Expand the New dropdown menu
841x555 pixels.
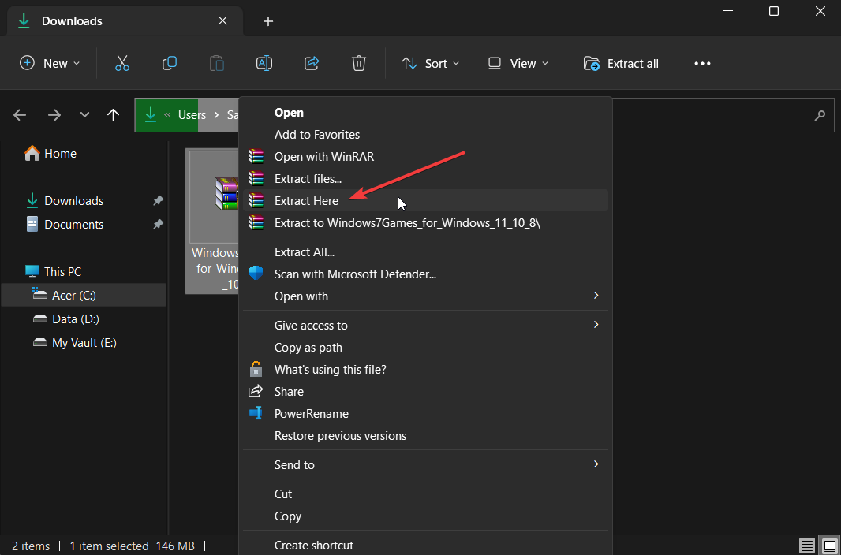coord(50,64)
